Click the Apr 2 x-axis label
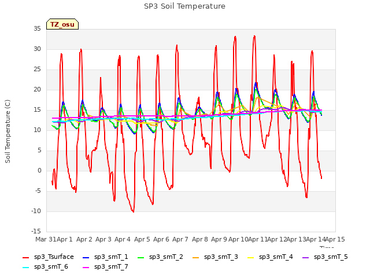 (x=84, y=239)
